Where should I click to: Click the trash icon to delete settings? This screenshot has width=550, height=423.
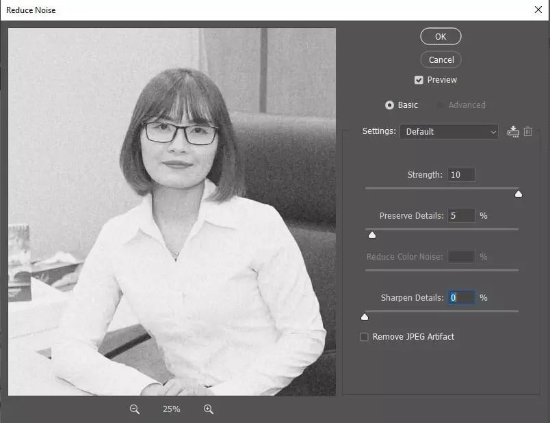coord(528,131)
